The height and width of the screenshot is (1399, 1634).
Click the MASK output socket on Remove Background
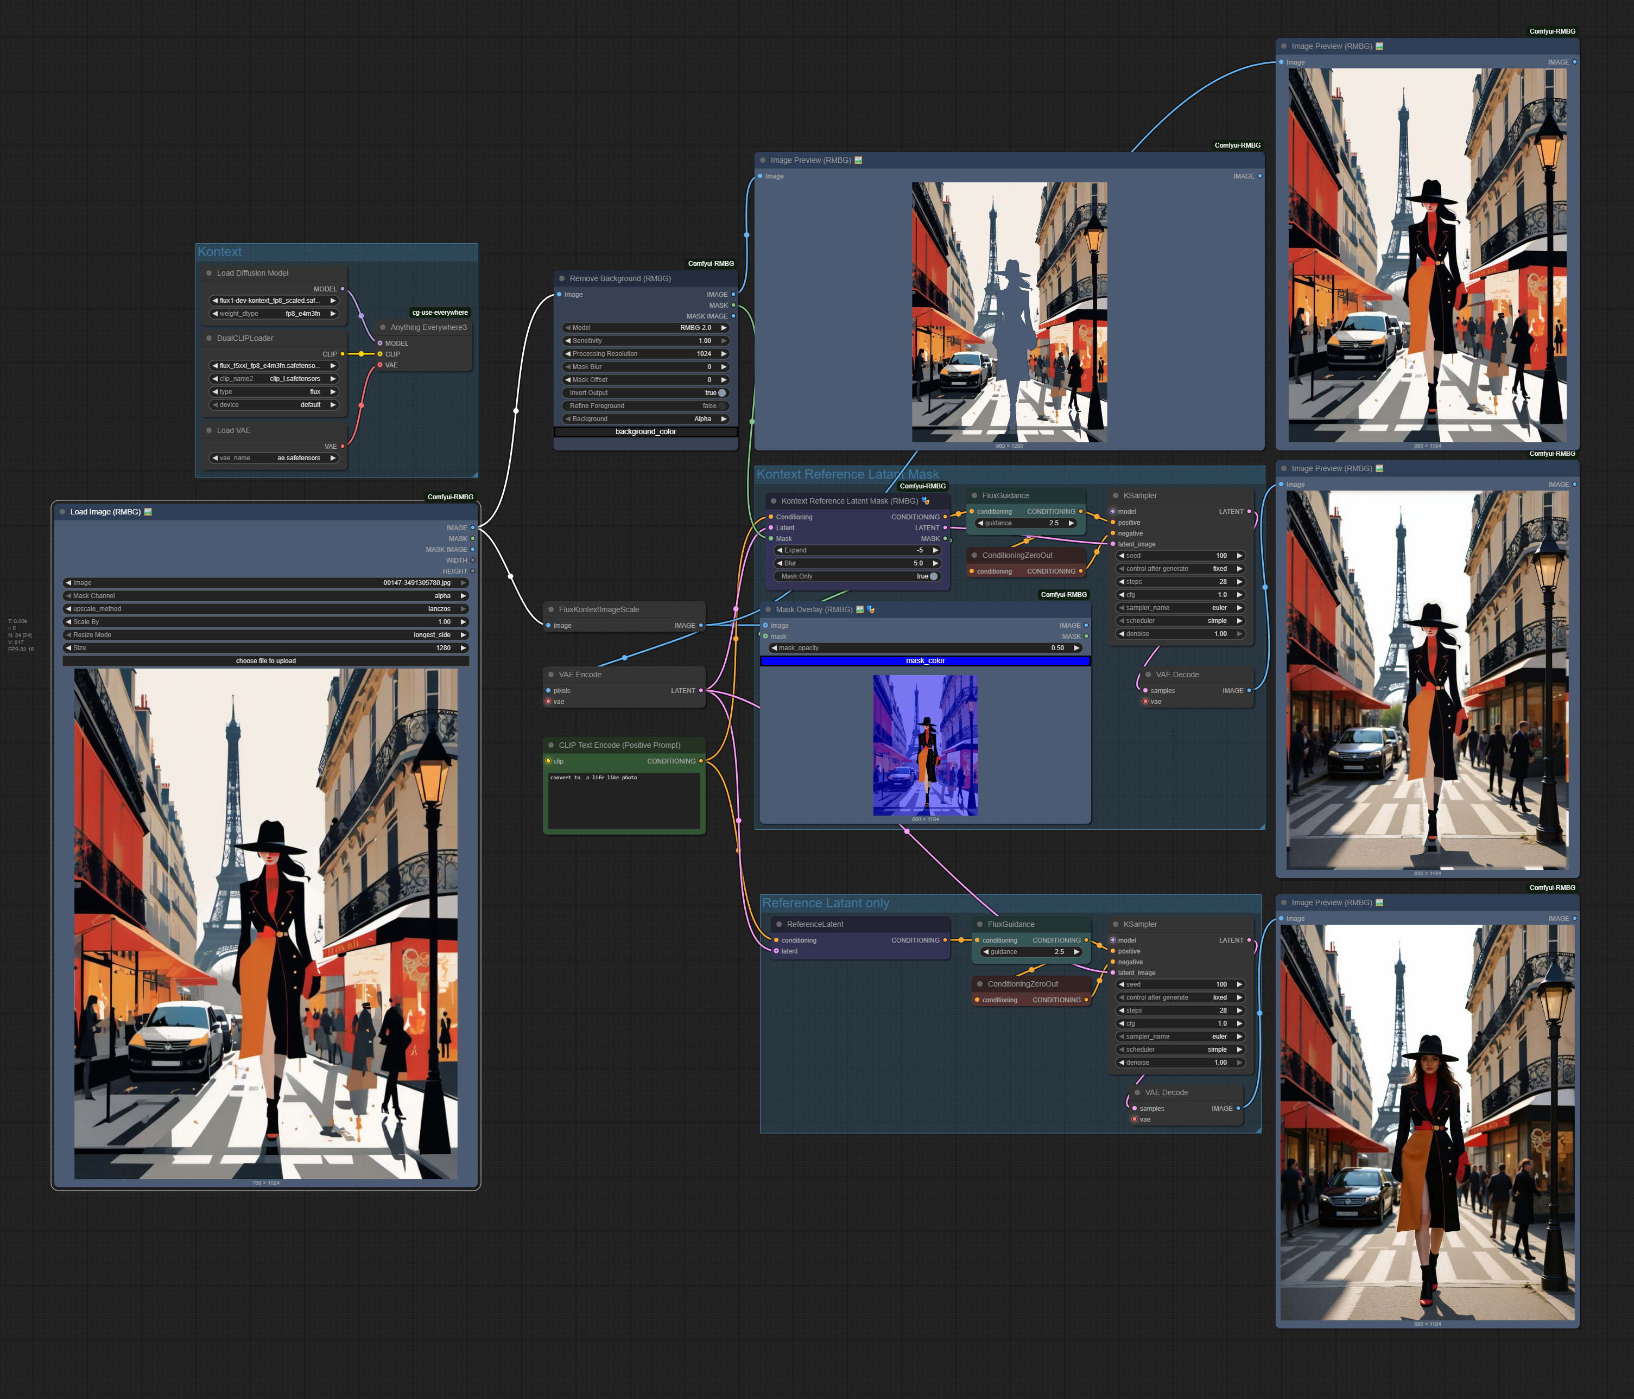[x=733, y=305]
